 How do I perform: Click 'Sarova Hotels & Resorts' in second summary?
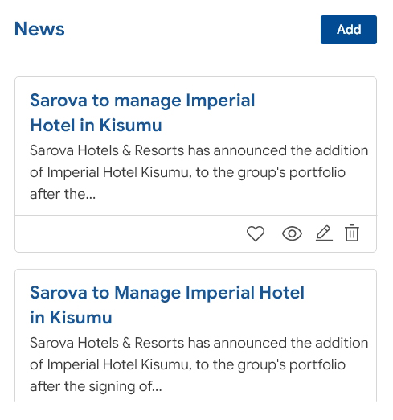pos(107,343)
